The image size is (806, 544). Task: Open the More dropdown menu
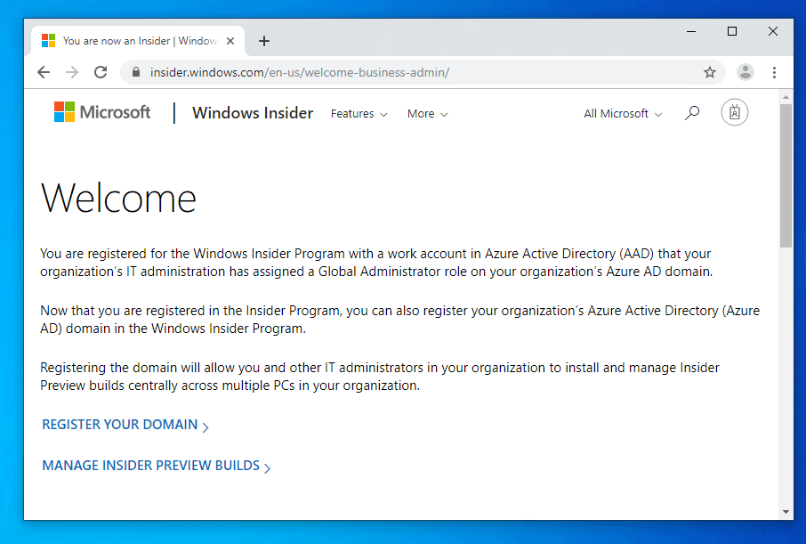coord(426,114)
